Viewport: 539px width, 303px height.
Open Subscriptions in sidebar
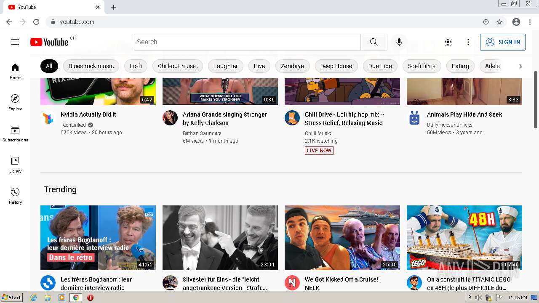(x=15, y=134)
